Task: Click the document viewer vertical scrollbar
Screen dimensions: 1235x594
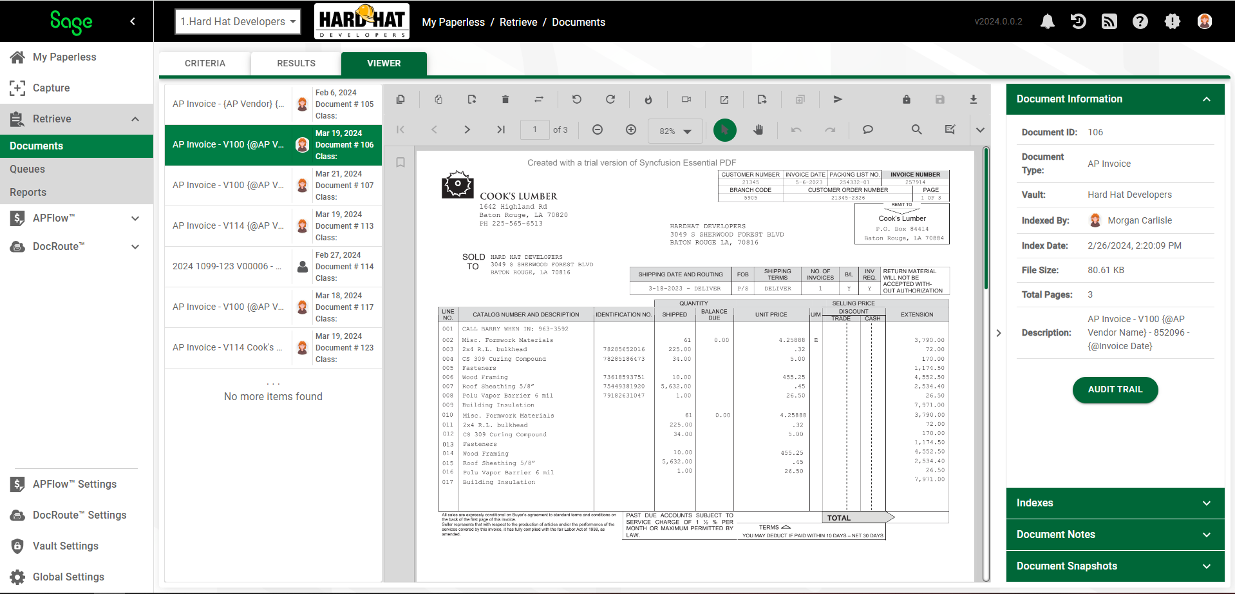Action: [986, 219]
